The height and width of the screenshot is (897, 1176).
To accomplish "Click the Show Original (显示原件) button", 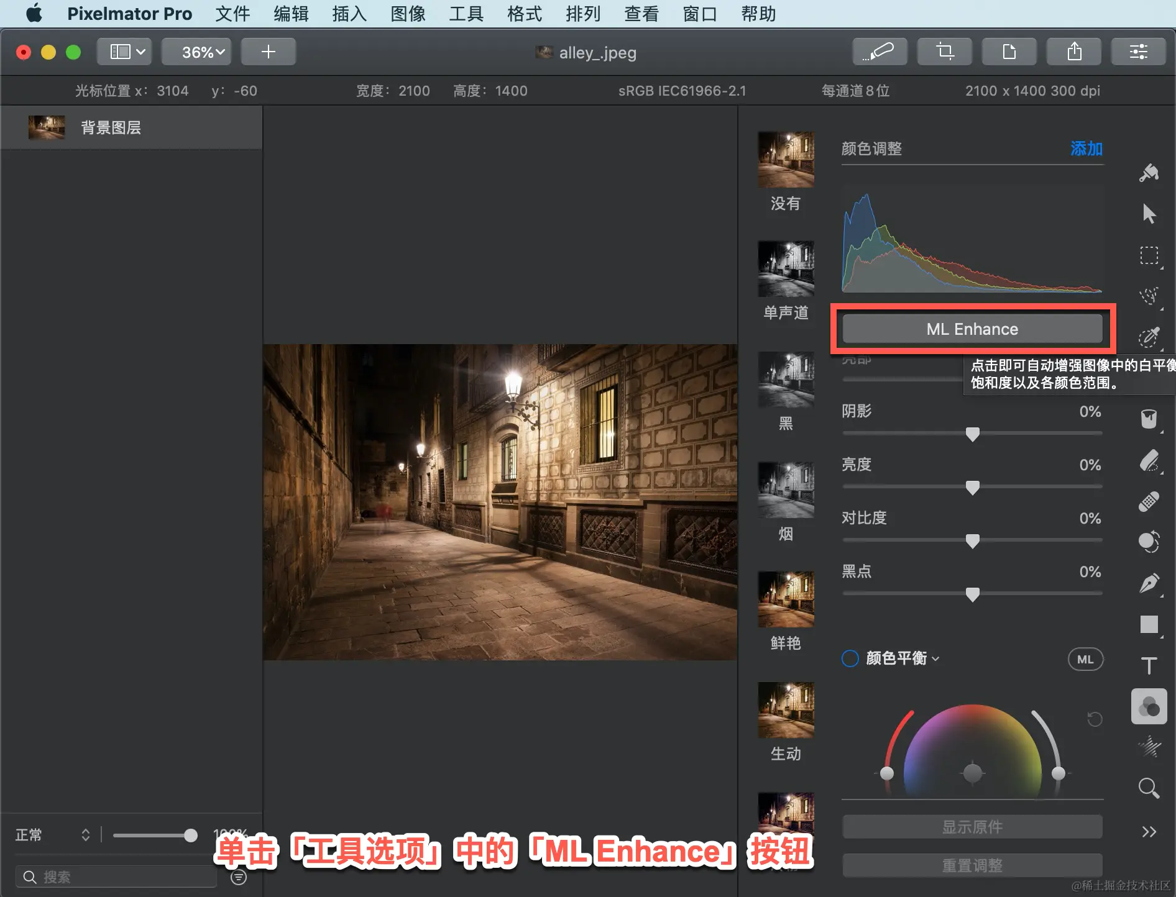I will tap(972, 827).
